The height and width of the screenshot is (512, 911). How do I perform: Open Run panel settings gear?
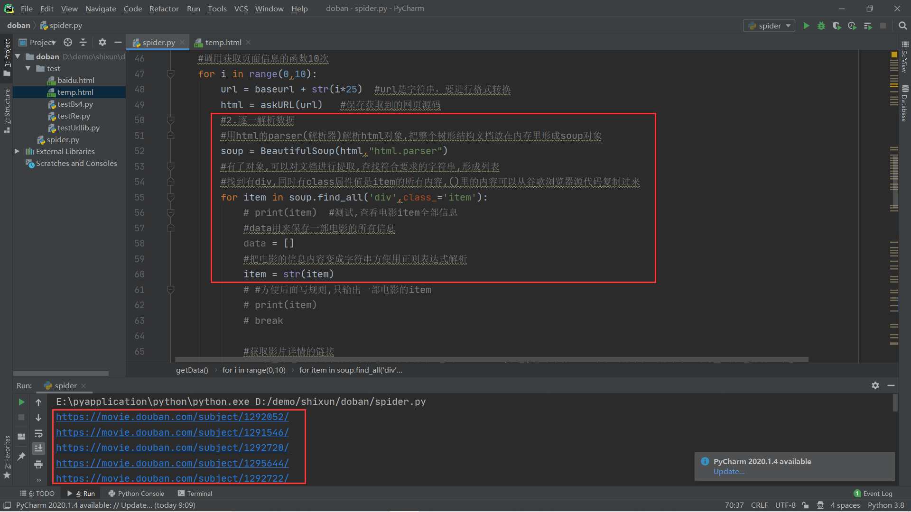(x=875, y=385)
